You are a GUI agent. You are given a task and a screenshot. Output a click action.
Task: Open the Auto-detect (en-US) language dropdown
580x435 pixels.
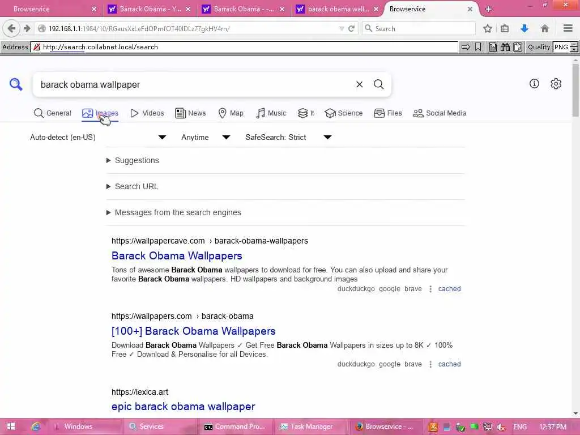click(97, 137)
